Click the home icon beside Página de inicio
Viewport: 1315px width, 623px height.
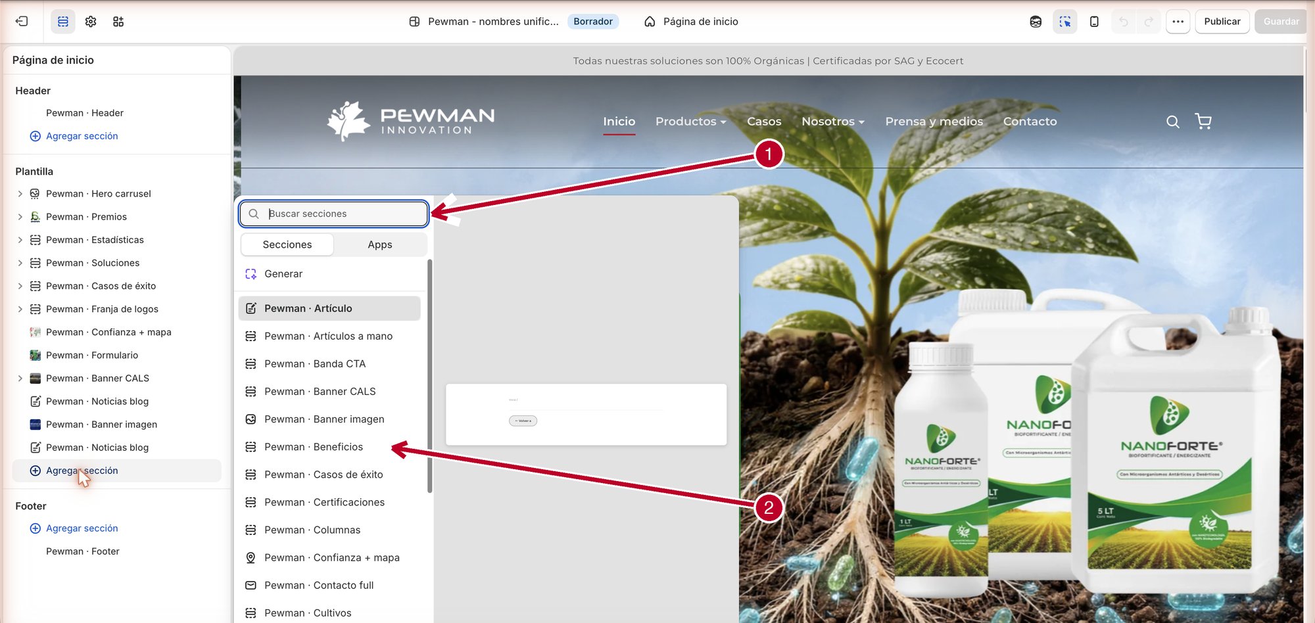[x=650, y=22]
